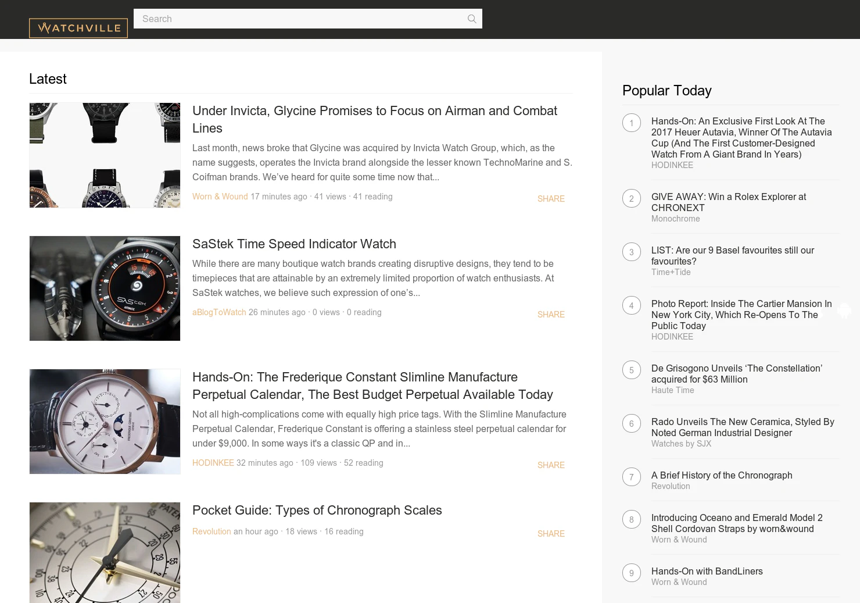Click Time+Tide source label
This screenshot has width=860, height=603.
(x=671, y=272)
